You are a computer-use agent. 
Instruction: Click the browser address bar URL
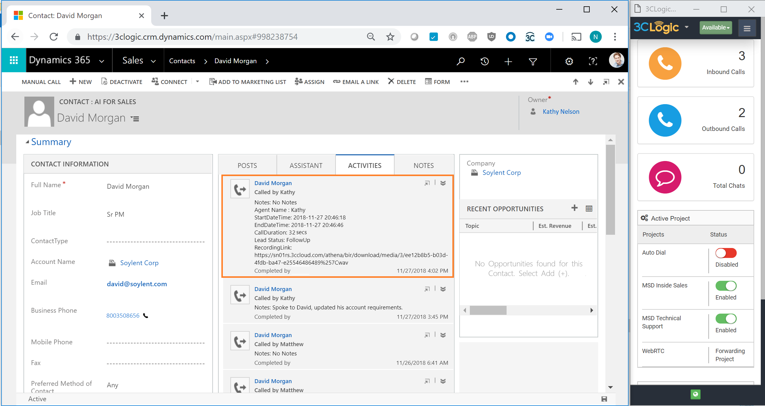click(192, 37)
